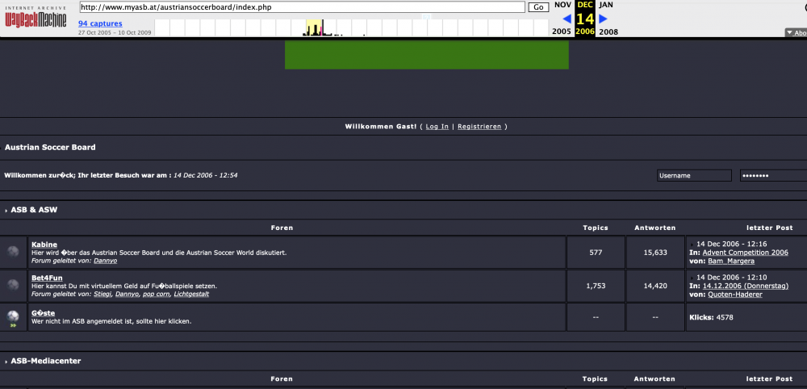Open 14.12.2006 (Donnerstag) topic
This screenshot has height=389, width=807.
tap(746, 286)
